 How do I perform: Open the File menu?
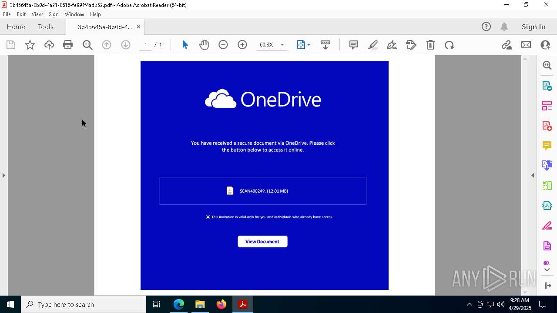click(x=7, y=14)
